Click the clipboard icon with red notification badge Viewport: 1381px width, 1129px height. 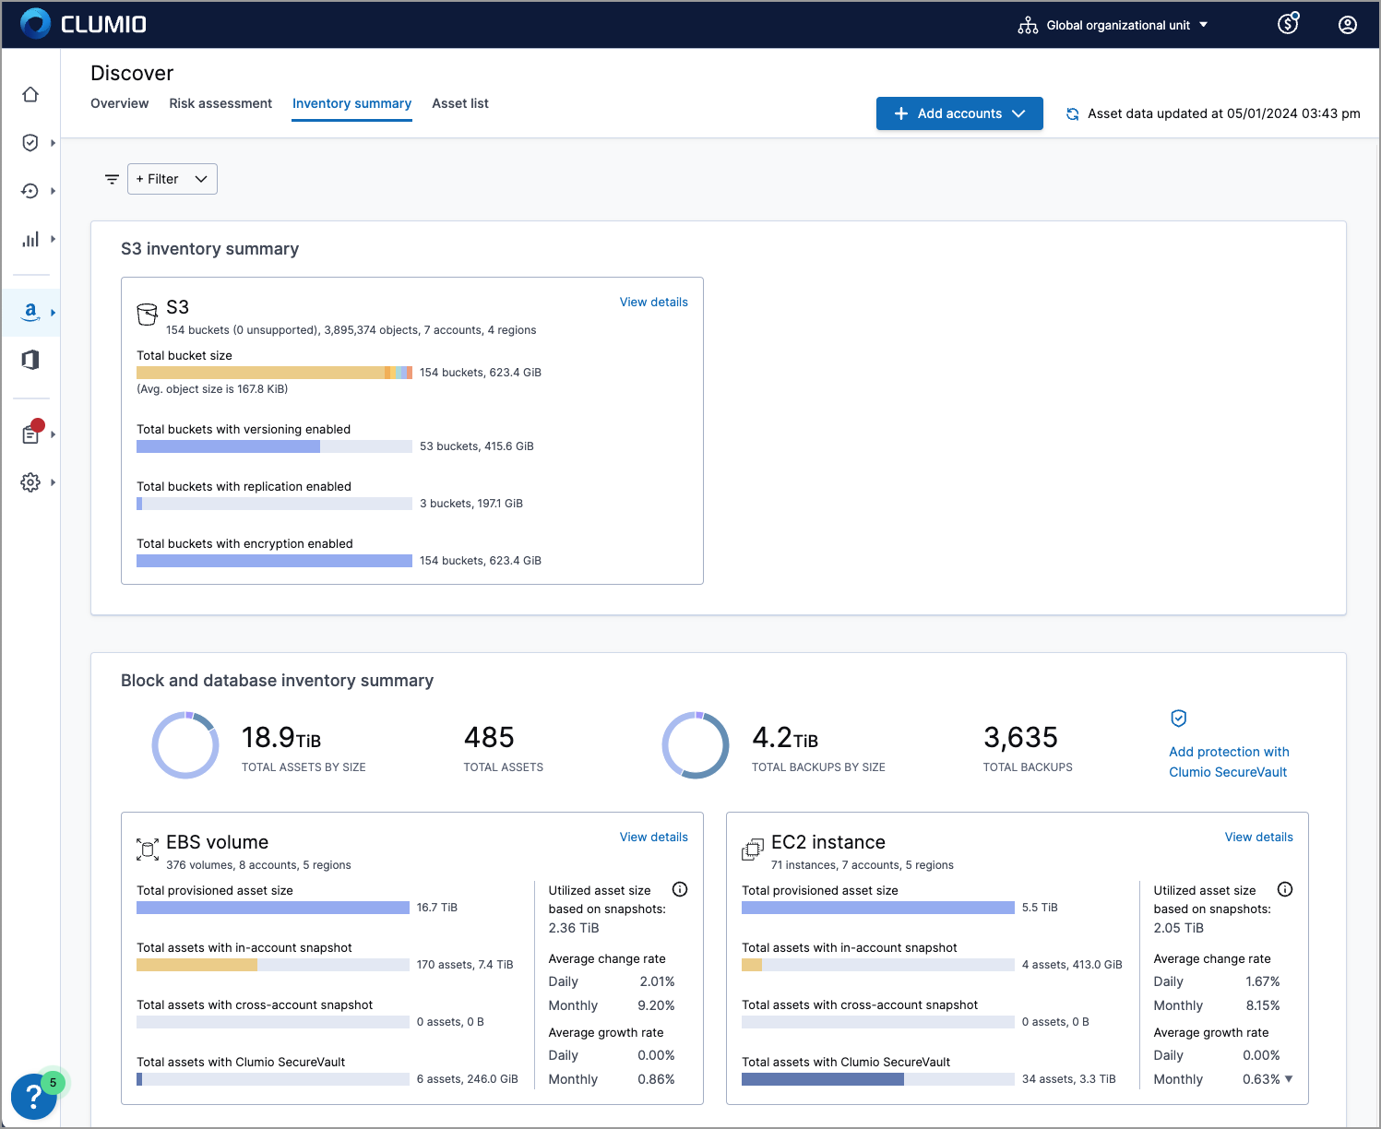pyautogui.click(x=30, y=434)
